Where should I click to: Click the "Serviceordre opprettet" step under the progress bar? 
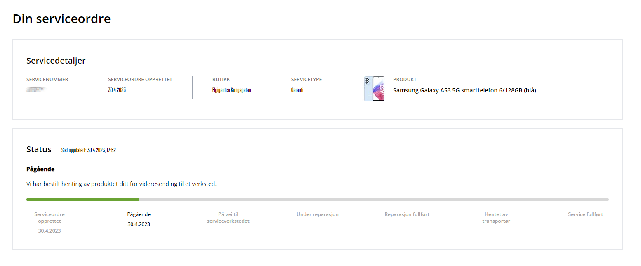point(49,218)
